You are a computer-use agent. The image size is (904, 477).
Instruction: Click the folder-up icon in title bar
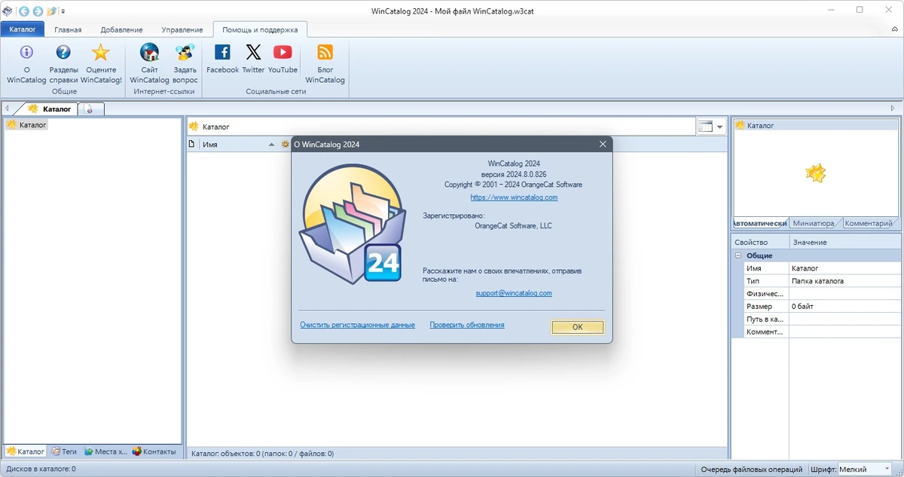point(51,11)
